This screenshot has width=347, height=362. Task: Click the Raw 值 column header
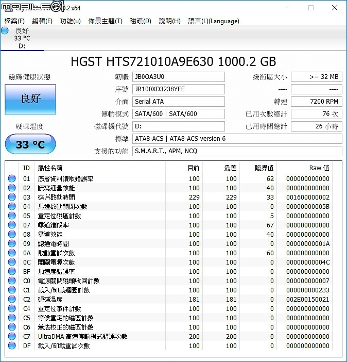click(x=304, y=168)
